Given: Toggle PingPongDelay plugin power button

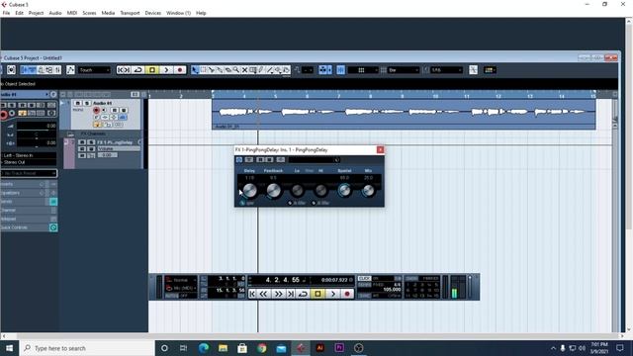Looking at the screenshot, I should (239, 160).
